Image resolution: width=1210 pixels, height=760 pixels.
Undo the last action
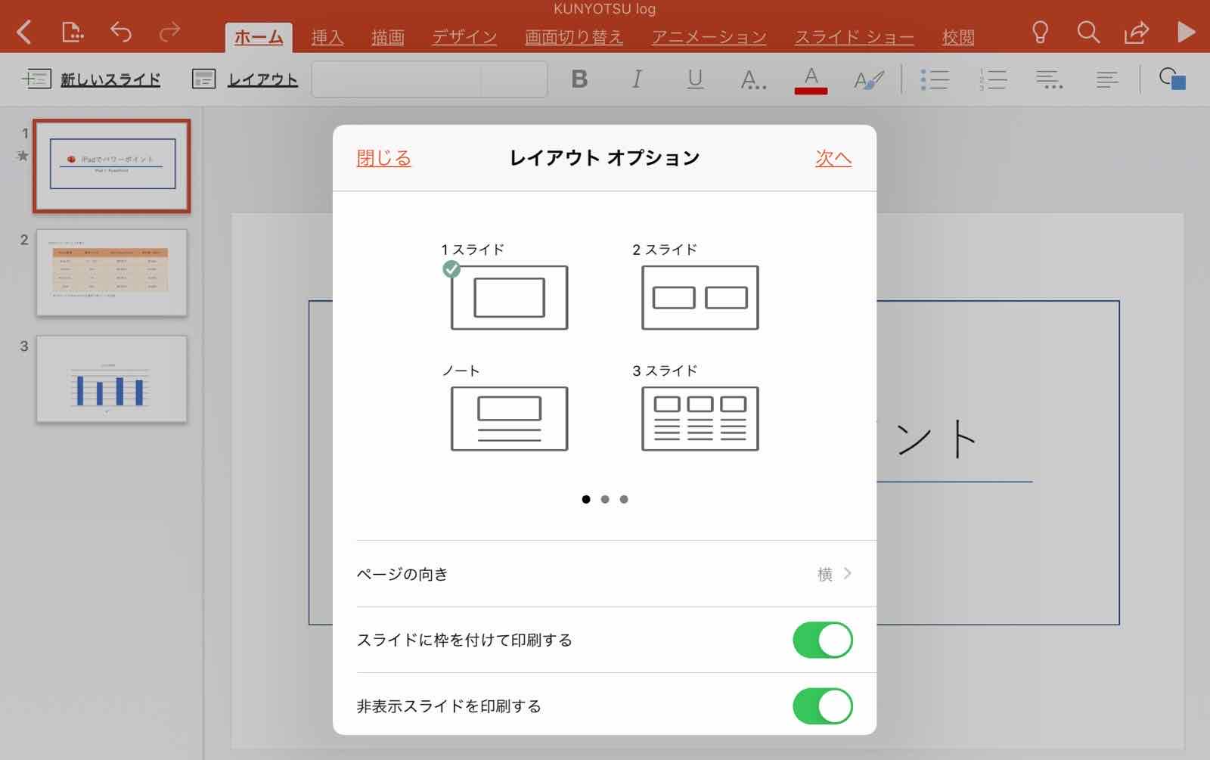point(121,32)
